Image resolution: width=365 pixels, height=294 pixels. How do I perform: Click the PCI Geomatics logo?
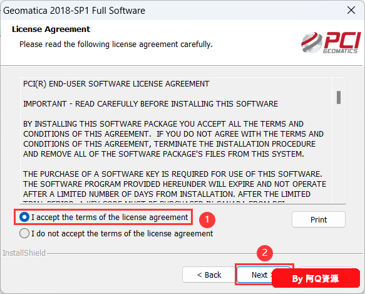(331, 43)
